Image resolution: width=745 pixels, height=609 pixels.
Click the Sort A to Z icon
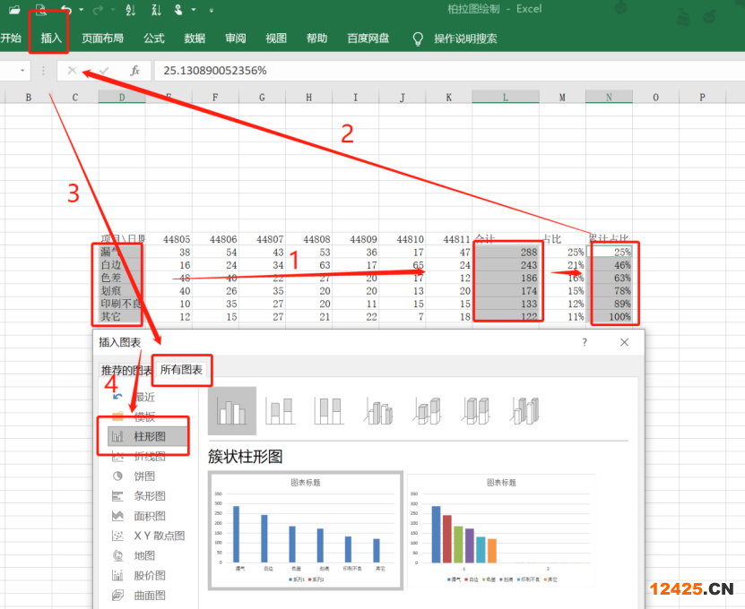131,10
